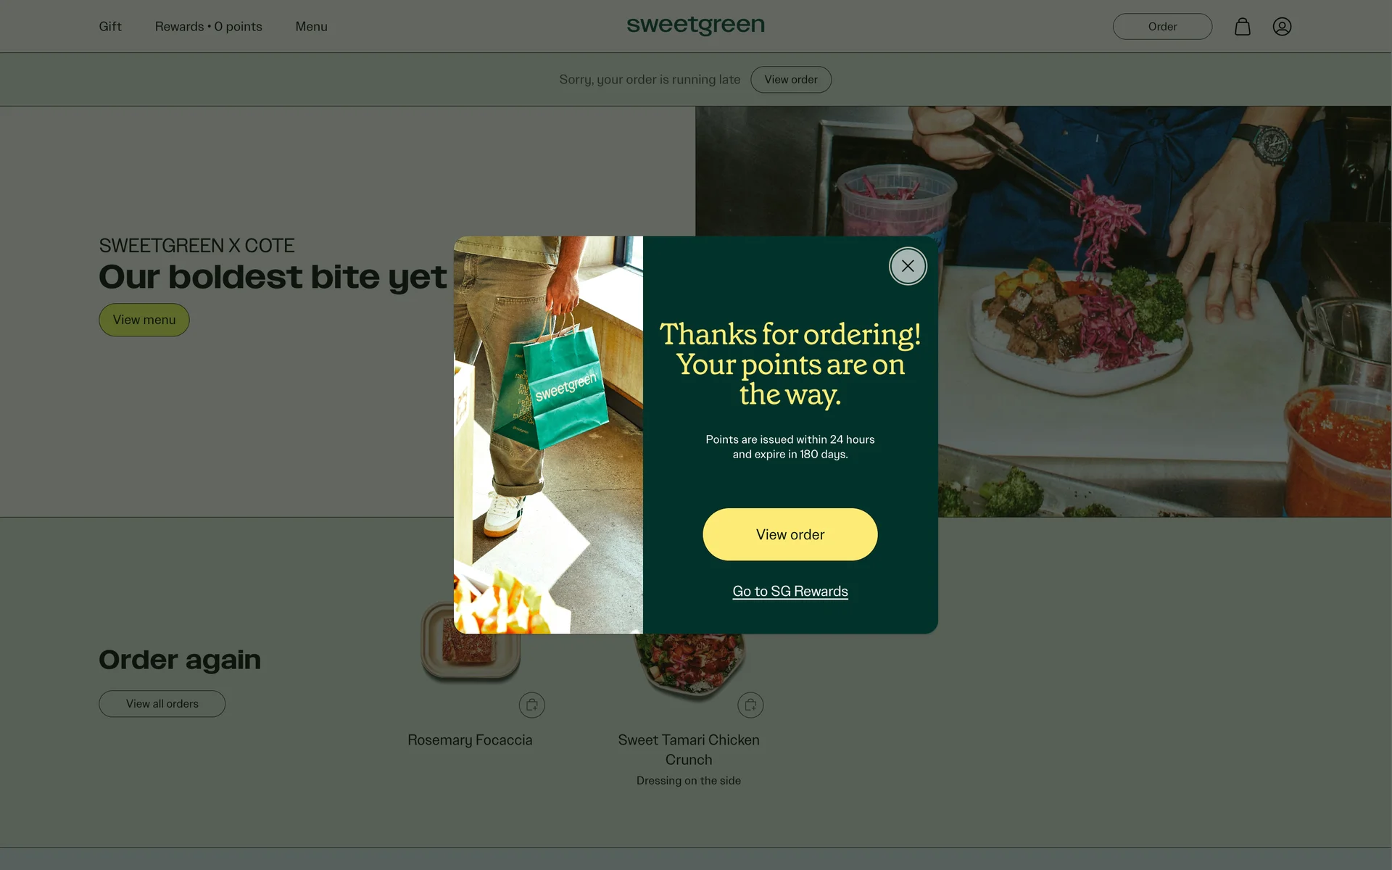Reorder Rosemary Focaccia via bag icon
The height and width of the screenshot is (870, 1392).
click(x=531, y=705)
